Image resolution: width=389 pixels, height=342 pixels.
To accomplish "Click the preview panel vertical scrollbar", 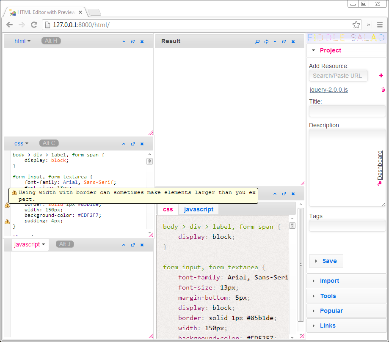I will [x=301, y=265].
